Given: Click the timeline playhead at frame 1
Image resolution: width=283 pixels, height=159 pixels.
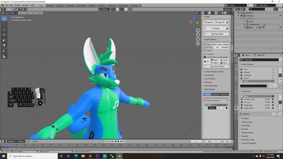Looking at the screenshot, I should (x=8, y=145).
